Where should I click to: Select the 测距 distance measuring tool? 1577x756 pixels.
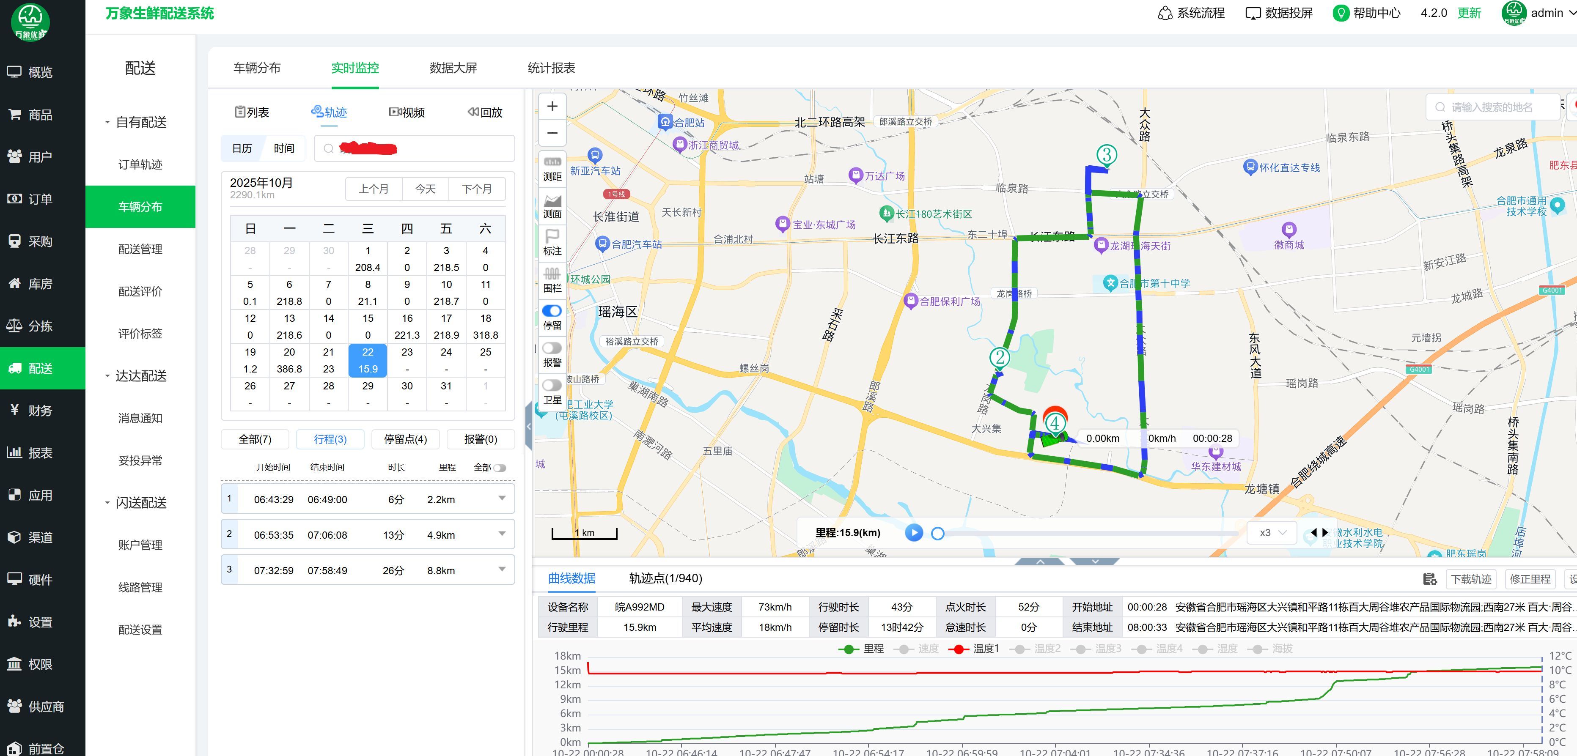[552, 168]
